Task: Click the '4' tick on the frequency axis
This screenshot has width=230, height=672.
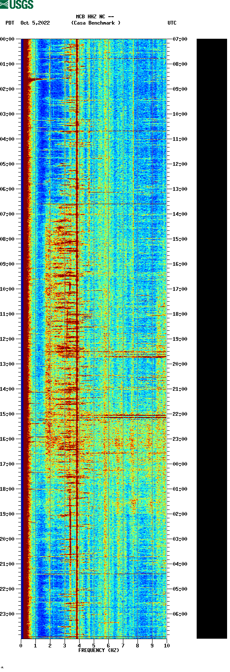Action: pyautogui.click(x=79, y=646)
